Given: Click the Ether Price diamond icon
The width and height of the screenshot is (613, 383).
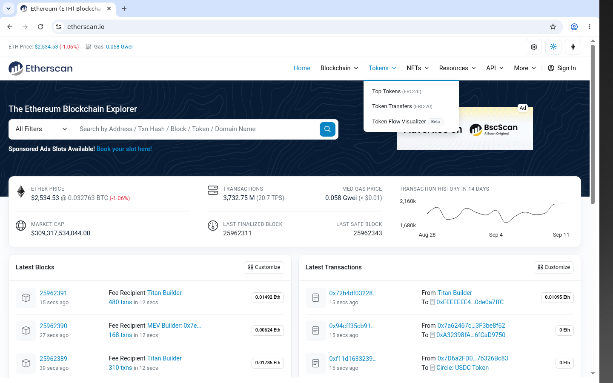Looking at the screenshot, I should pyautogui.click(x=21, y=191).
